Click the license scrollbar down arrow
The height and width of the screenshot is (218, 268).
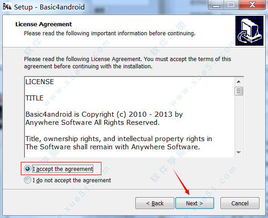(239, 152)
